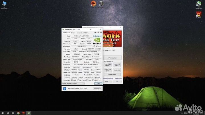Click the Memory Size value field
This screenshot has height=115, width=205.
click(x=76, y=62)
